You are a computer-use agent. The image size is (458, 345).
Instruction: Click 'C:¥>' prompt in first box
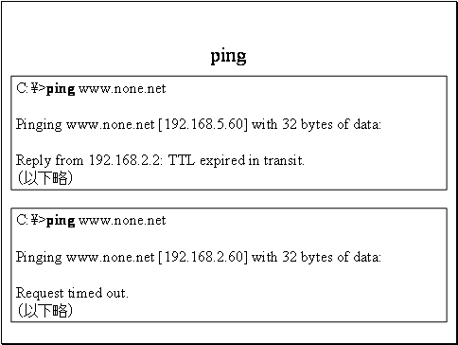point(31,89)
